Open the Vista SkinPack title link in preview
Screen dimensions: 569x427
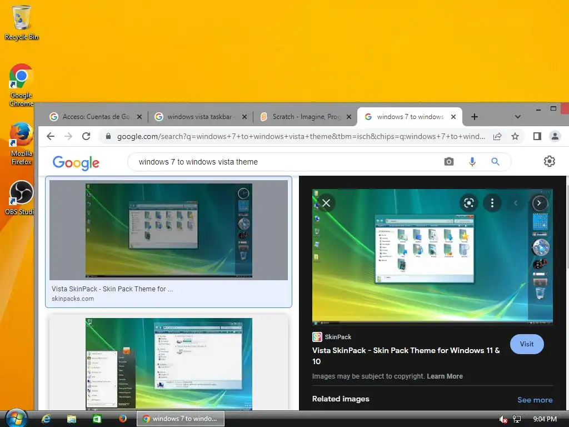pos(406,355)
